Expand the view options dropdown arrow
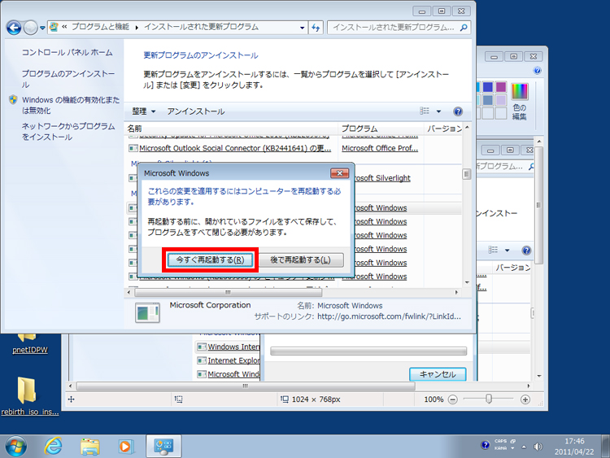Viewport: 610px width, 458px height. click(438, 111)
